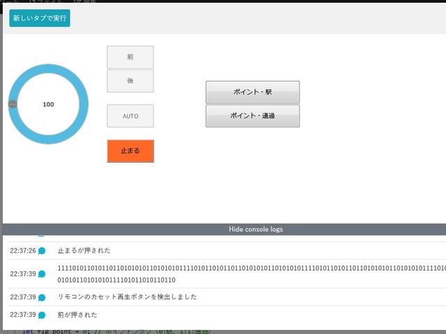Click the grey knob on the circular dial
Image resolution: width=446 pixels, height=334 pixels.
pos(13,104)
